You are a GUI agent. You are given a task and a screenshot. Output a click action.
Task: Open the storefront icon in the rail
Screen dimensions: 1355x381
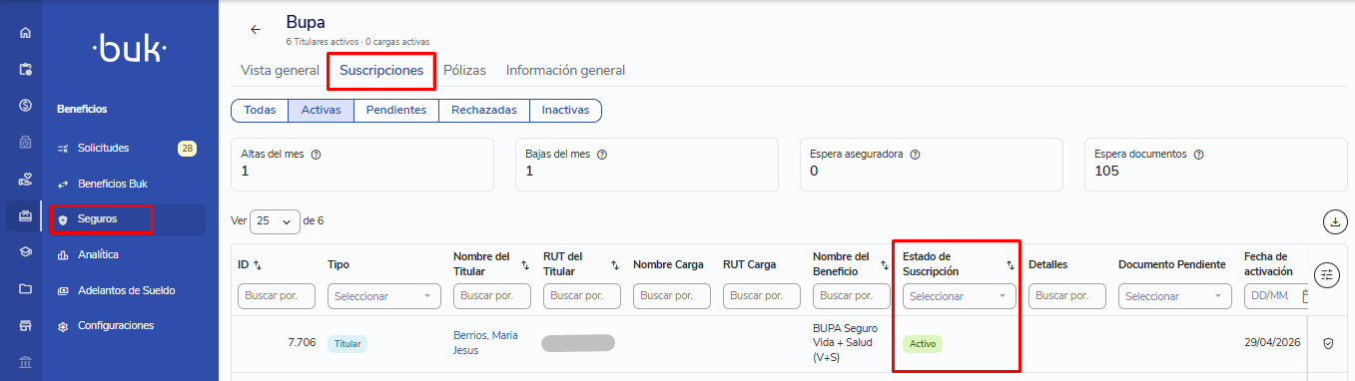tap(25, 325)
